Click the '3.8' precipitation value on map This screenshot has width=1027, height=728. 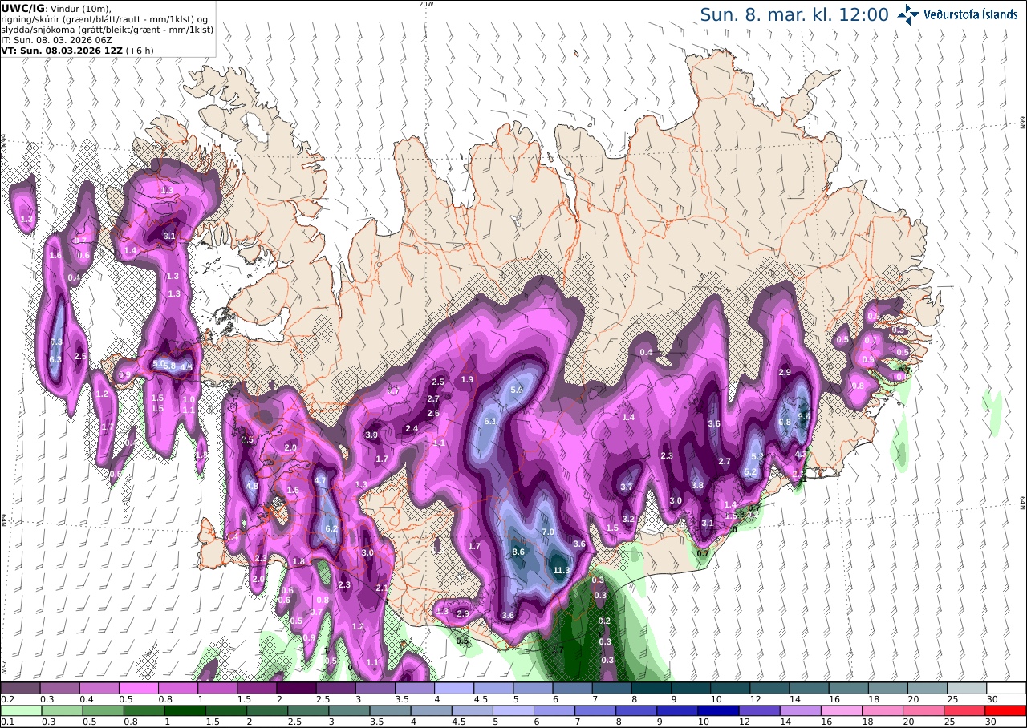point(697,486)
